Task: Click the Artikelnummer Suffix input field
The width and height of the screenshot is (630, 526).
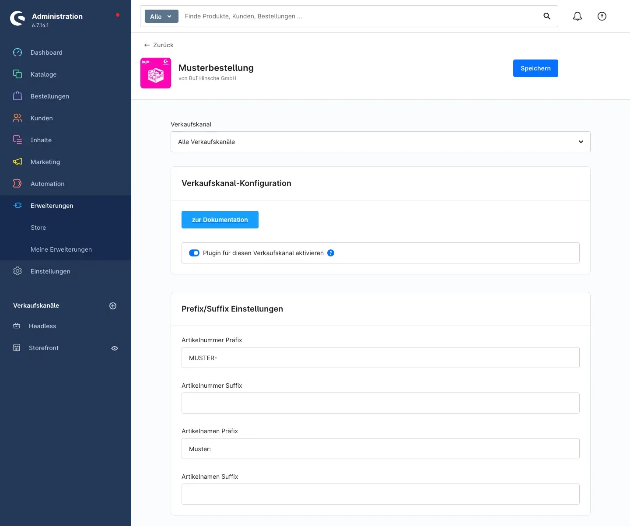Action: (381, 403)
